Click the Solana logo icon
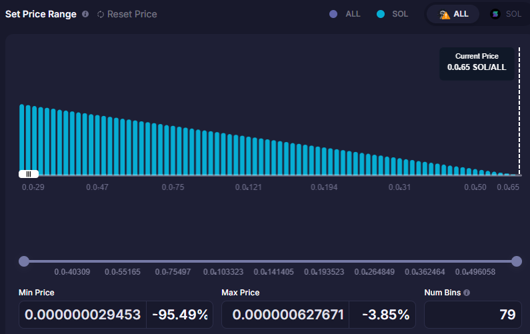 (495, 14)
